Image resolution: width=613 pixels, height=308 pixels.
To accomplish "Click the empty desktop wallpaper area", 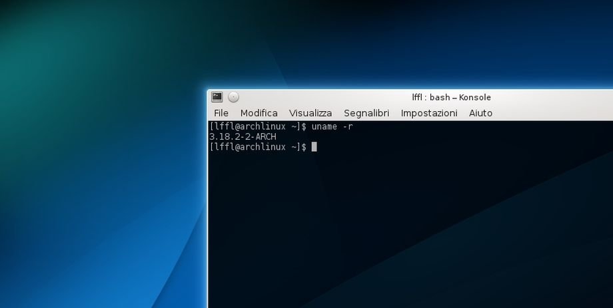I will pyautogui.click(x=100, y=166).
